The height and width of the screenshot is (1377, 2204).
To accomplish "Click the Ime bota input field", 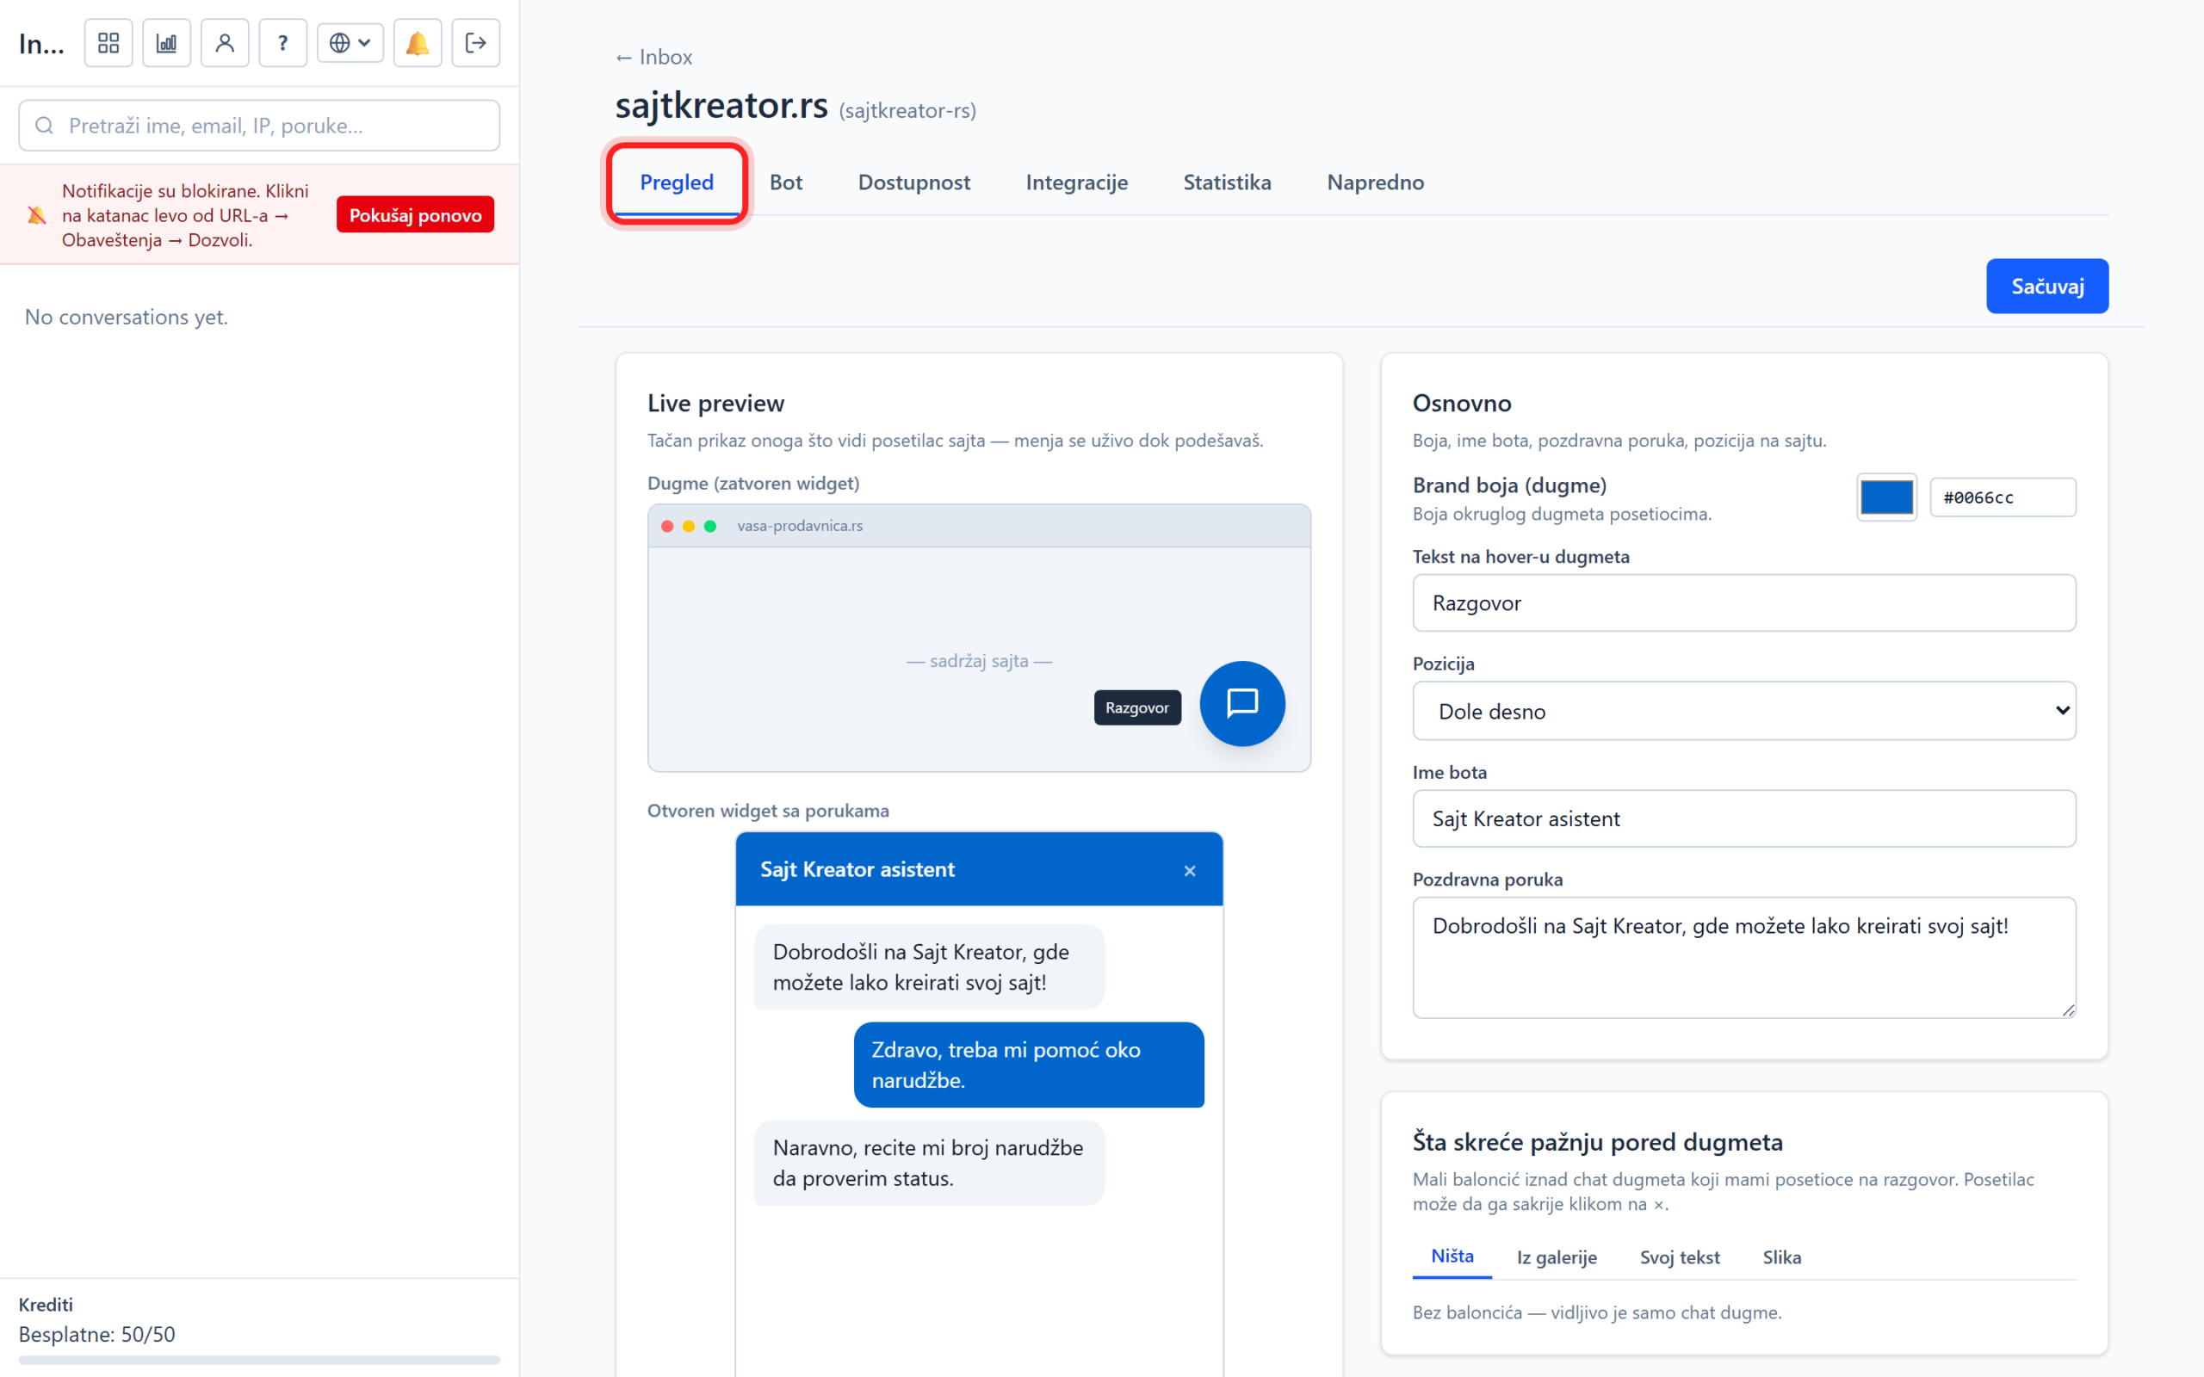I will click(x=1743, y=818).
